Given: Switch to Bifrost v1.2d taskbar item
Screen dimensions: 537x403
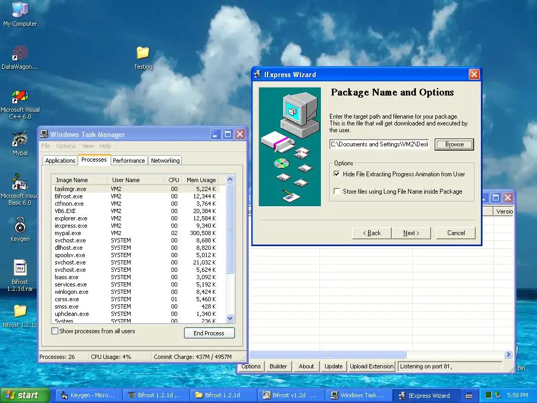Looking at the screenshot, I should 291,395.
